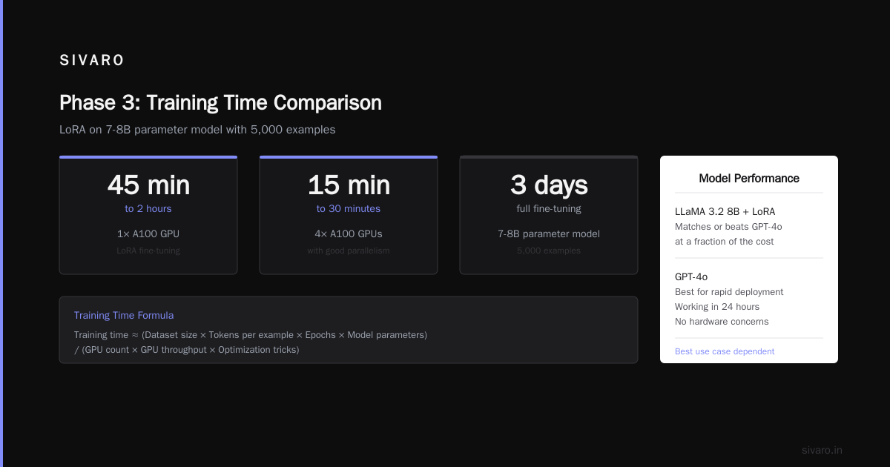Click the Training Time Formula heading
The height and width of the screenshot is (467, 890).
(x=124, y=316)
